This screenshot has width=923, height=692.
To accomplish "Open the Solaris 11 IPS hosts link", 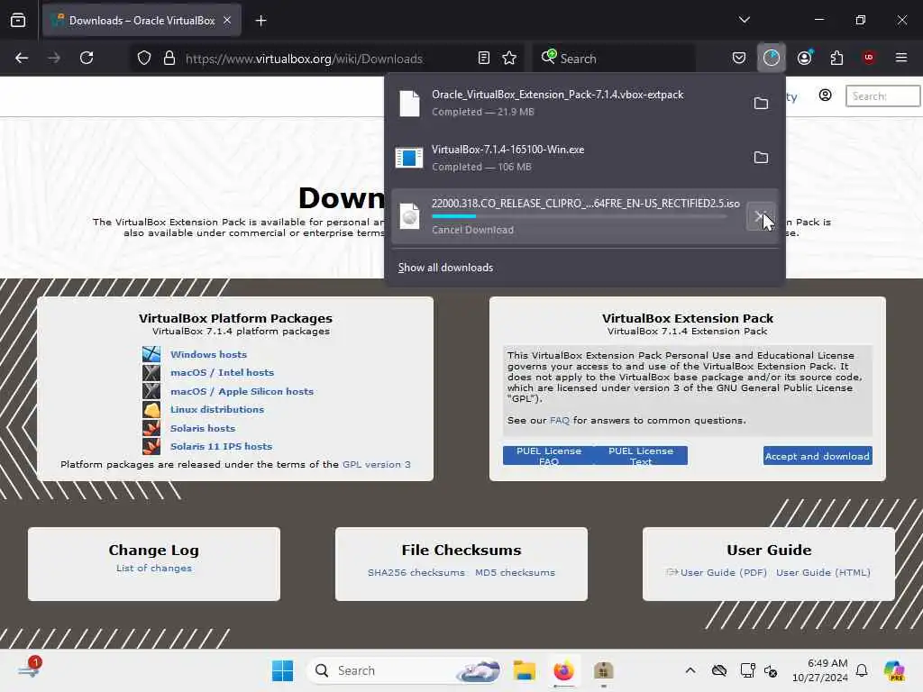I will tap(222, 447).
